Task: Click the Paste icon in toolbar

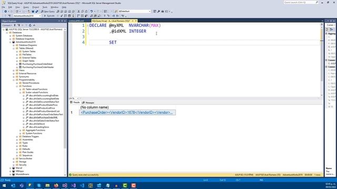Action: 86,12
